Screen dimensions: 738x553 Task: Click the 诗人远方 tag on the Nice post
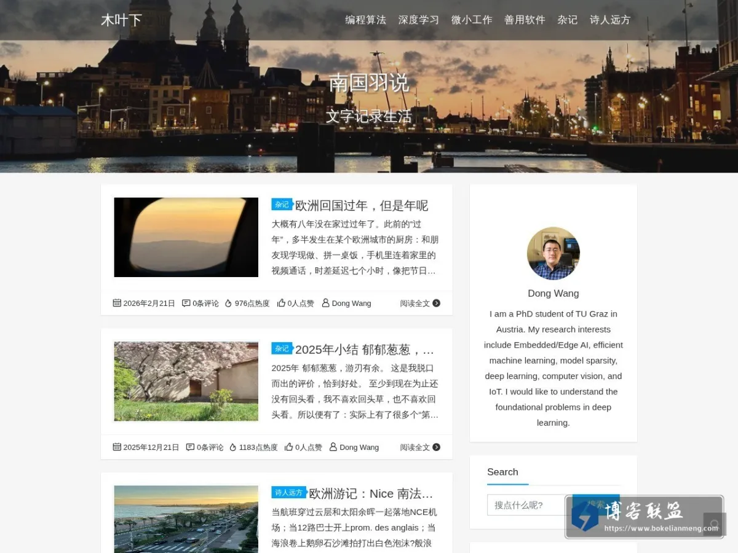pos(288,492)
